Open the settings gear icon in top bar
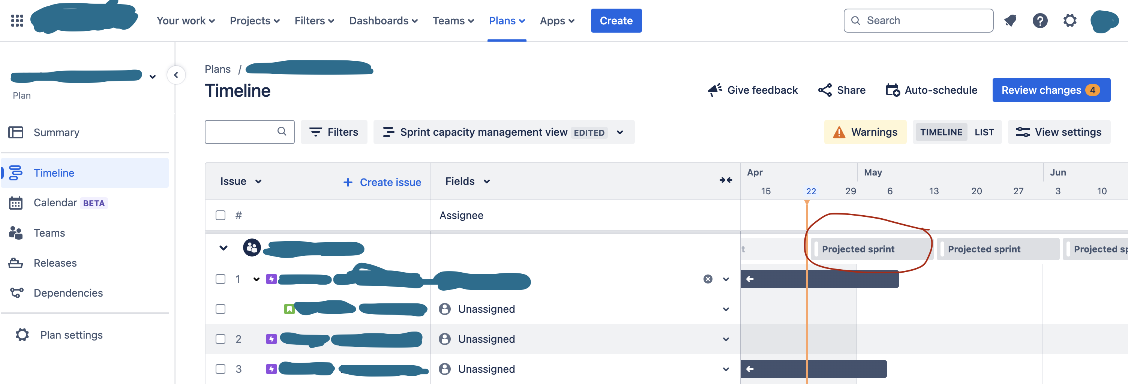The image size is (1128, 384). (x=1070, y=21)
